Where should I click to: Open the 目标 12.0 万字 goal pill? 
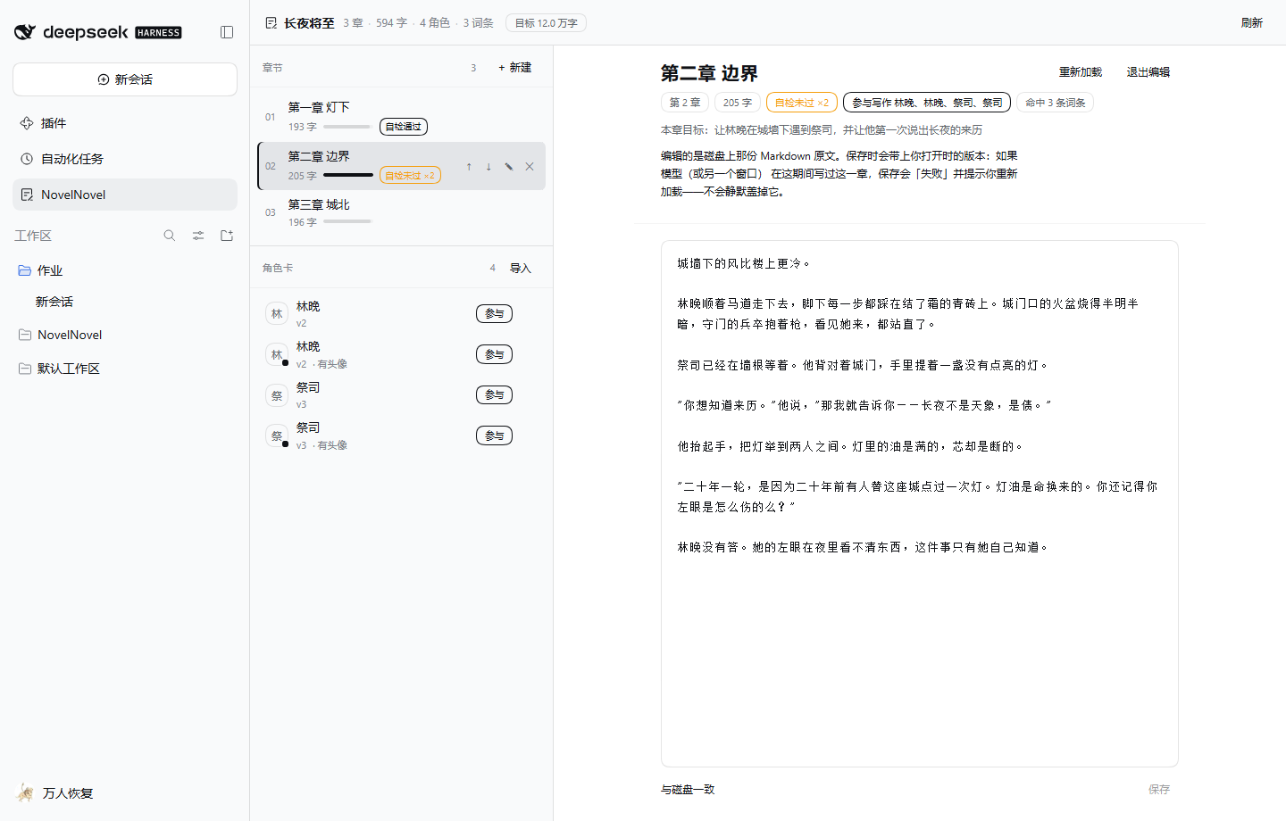pos(546,23)
